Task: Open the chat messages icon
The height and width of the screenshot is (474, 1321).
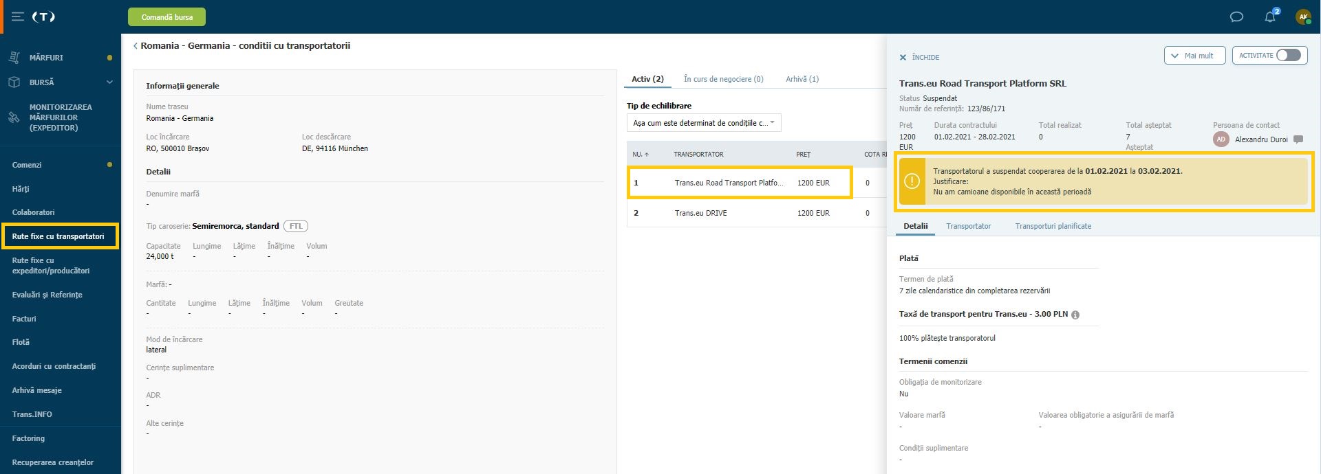Action: click(x=1236, y=17)
